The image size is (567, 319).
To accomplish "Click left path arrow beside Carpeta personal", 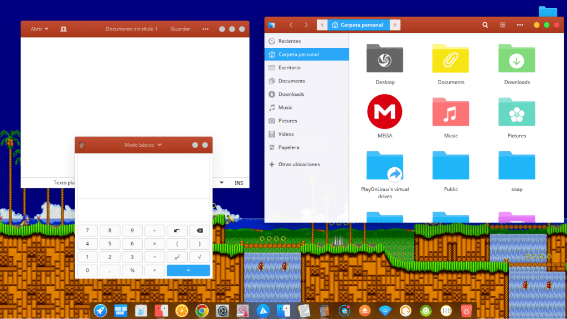I will pyautogui.click(x=322, y=25).
